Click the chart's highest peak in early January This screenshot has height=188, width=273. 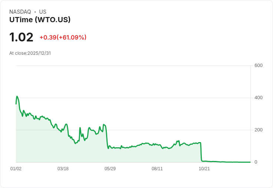coord(17,96)
